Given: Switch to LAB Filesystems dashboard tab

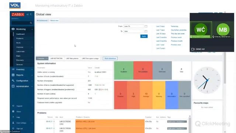Looking at the screenshot, I should coord(72,58).
